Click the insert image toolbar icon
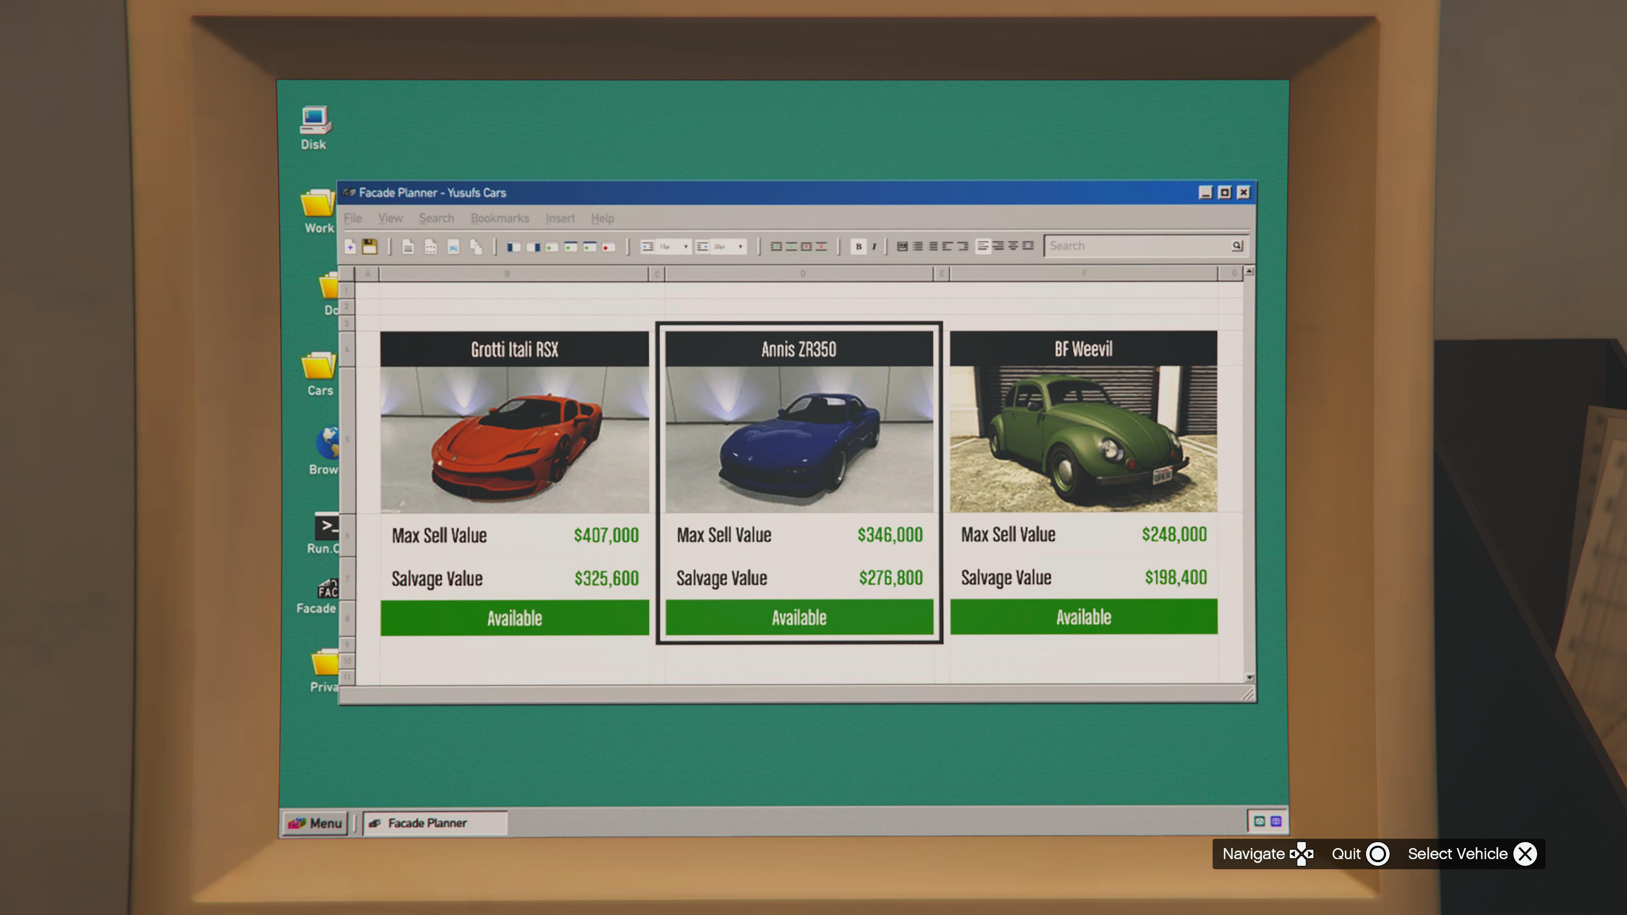 click(x=453, y=247)
